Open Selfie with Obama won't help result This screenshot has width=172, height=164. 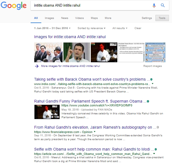[x=94, y=149]
